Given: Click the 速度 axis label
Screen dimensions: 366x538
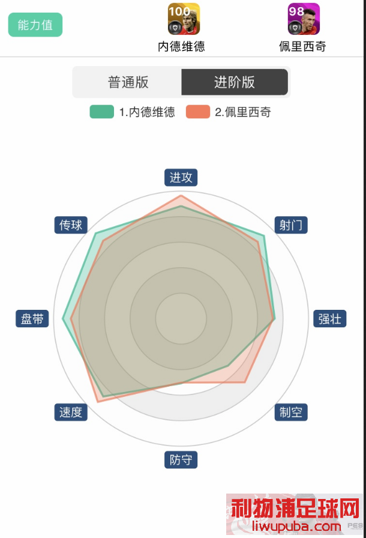Looking at the screenshot, I should pyautogui.click(x=71, y=412).
